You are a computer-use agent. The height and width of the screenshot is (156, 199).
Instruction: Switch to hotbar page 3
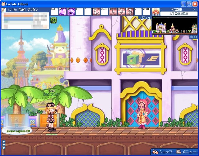(x=146, y=18)
